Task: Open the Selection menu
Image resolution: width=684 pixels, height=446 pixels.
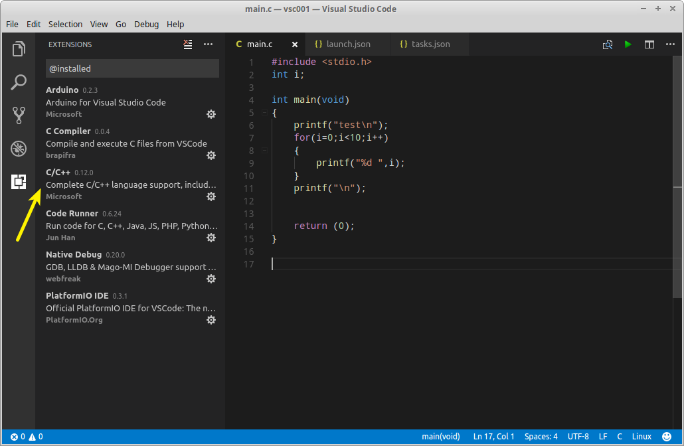Action: (66, 25)
